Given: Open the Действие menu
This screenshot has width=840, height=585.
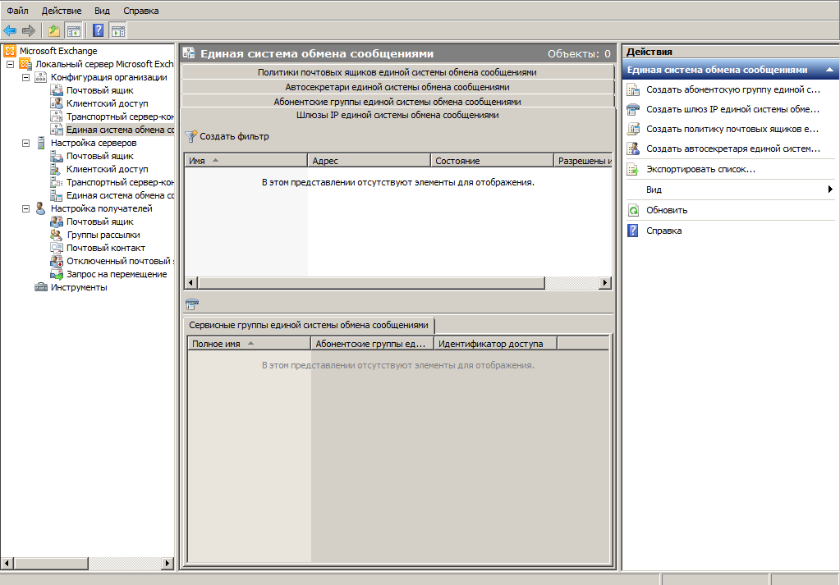Looking at the screenshot, I should [x=62, y=11].
